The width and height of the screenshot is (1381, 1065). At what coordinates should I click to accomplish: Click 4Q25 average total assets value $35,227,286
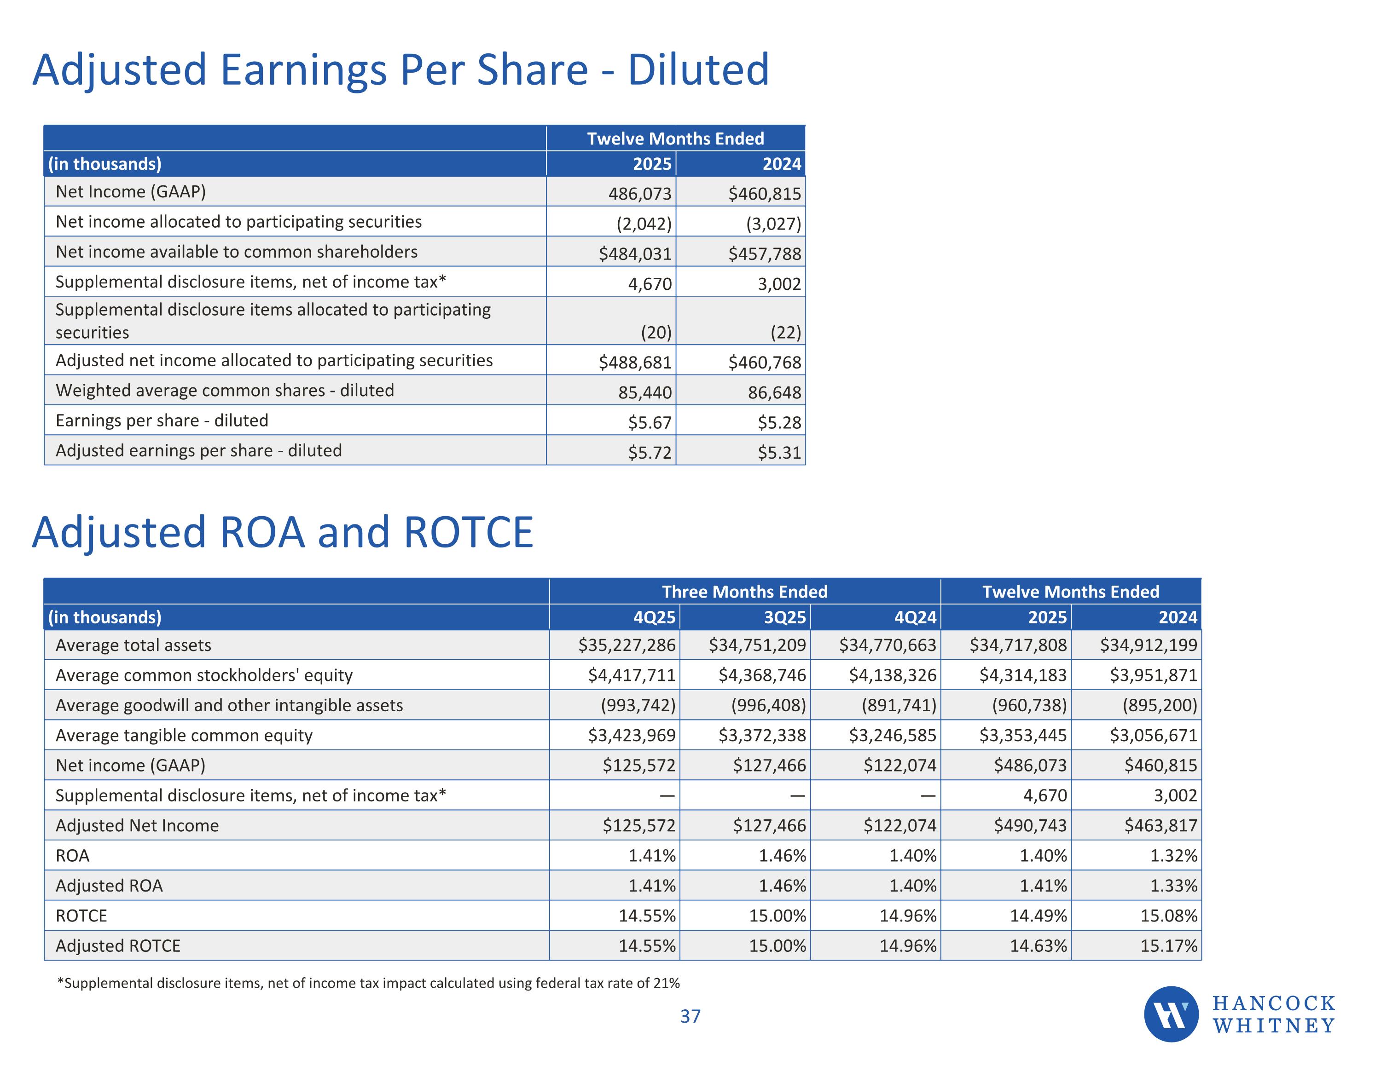[627, 645]
